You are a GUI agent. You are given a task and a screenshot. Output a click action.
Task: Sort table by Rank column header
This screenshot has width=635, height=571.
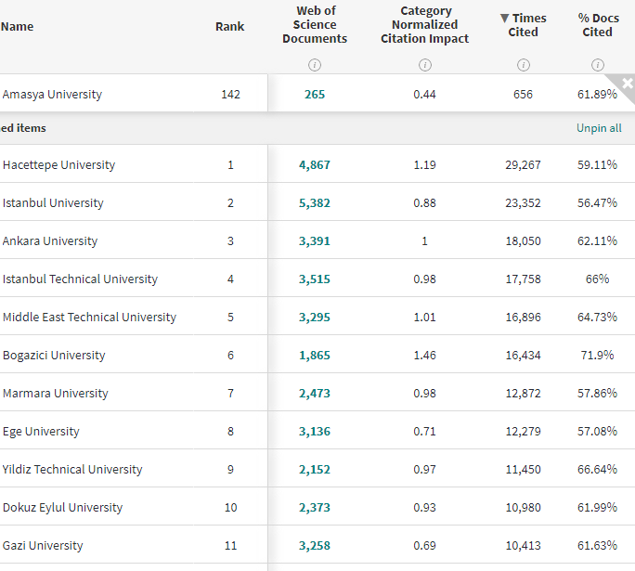[229, 27]
